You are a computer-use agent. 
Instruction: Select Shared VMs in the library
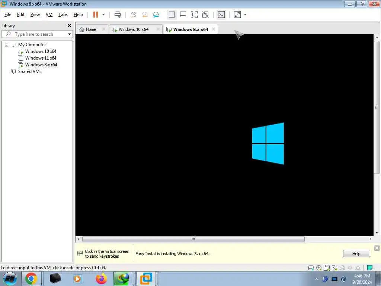30,71
